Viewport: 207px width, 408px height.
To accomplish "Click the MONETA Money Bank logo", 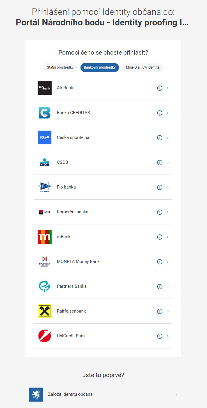I will 45,261.
